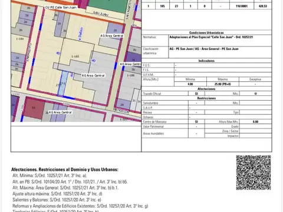The image size is (283, 212).
Task: Click the 'SI' value for Centro de Manzana
Action: click(196, 122)
